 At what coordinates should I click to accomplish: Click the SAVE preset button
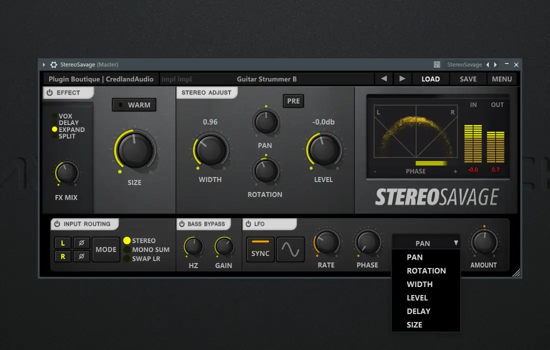[468, 79]
